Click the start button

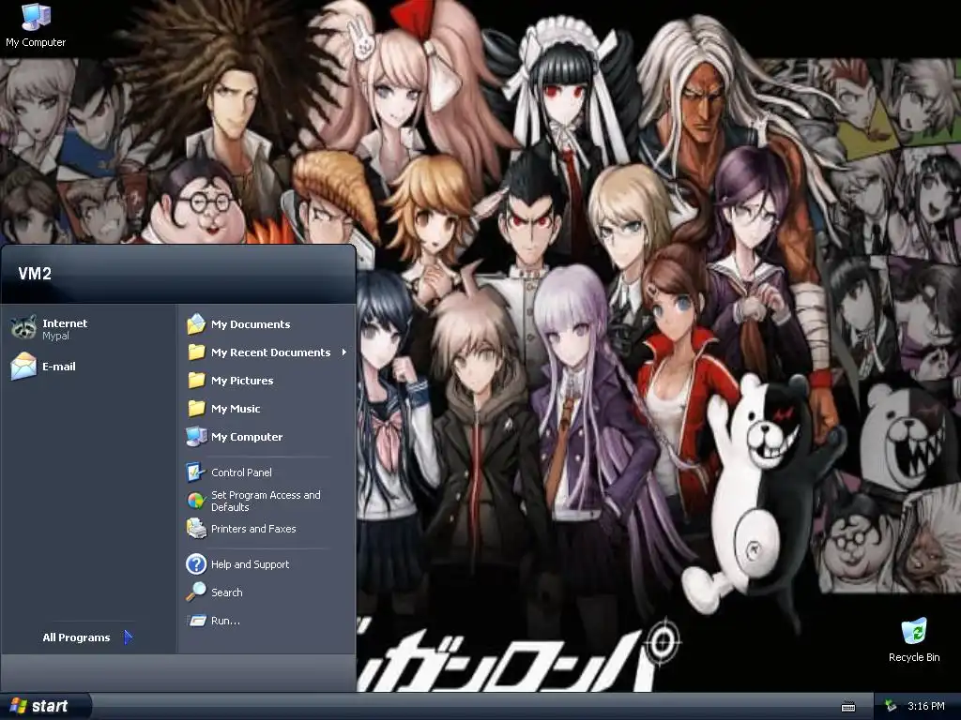point(44,706)
